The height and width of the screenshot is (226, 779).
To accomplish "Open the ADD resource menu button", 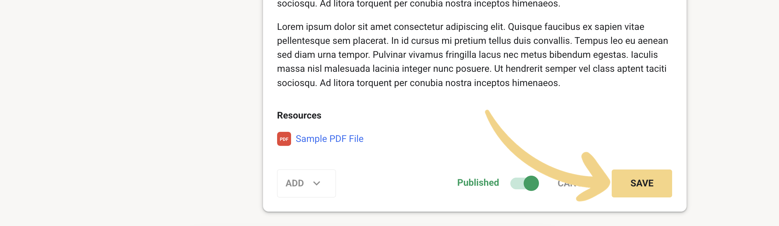I will 306,183.
